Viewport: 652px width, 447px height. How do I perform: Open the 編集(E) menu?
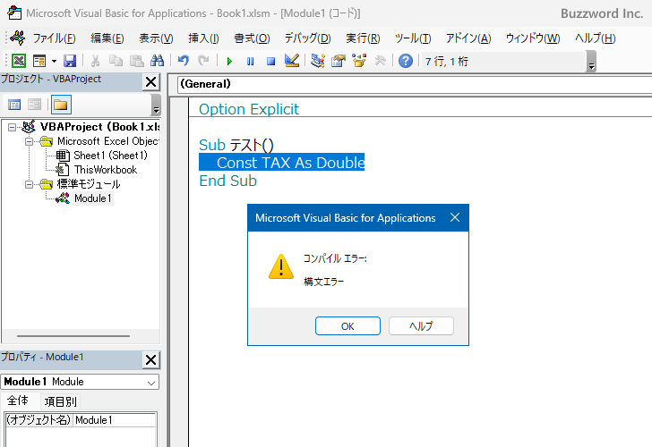107,38
